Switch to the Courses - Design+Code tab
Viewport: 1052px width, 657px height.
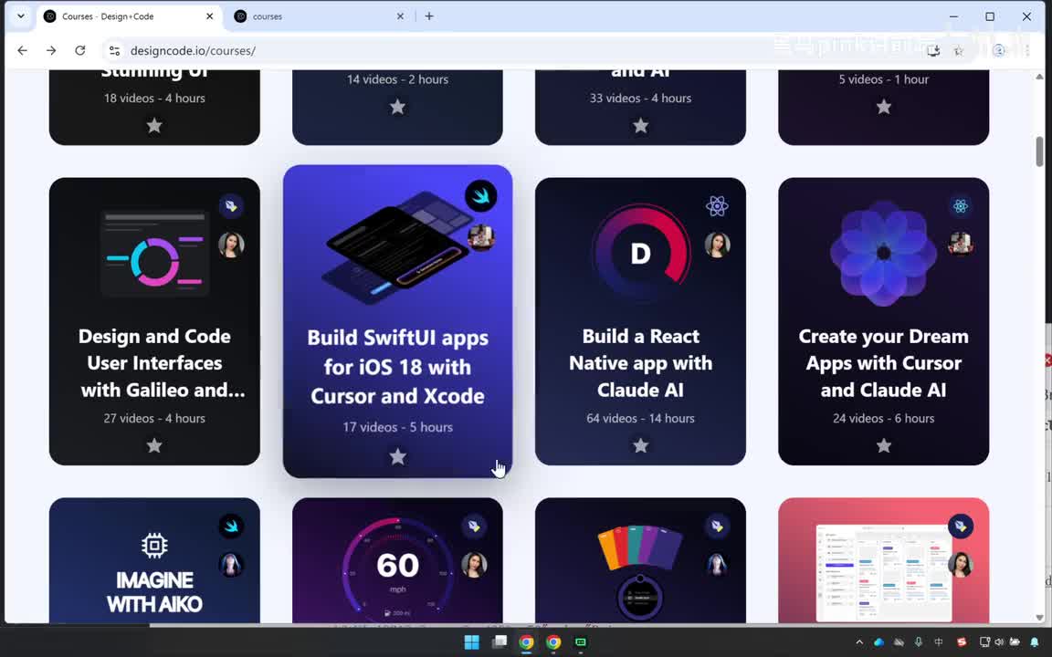(129, 16)
